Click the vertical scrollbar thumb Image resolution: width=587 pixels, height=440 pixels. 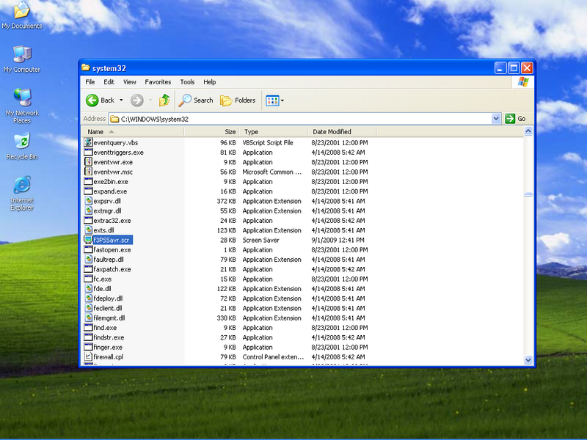pyautogui.click(x=528, y=194)
